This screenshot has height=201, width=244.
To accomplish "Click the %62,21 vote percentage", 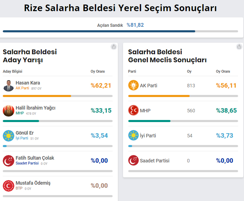I will (101, 86).
